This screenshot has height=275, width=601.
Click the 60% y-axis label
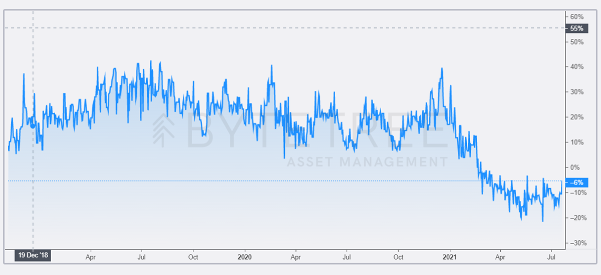(577, 16)
